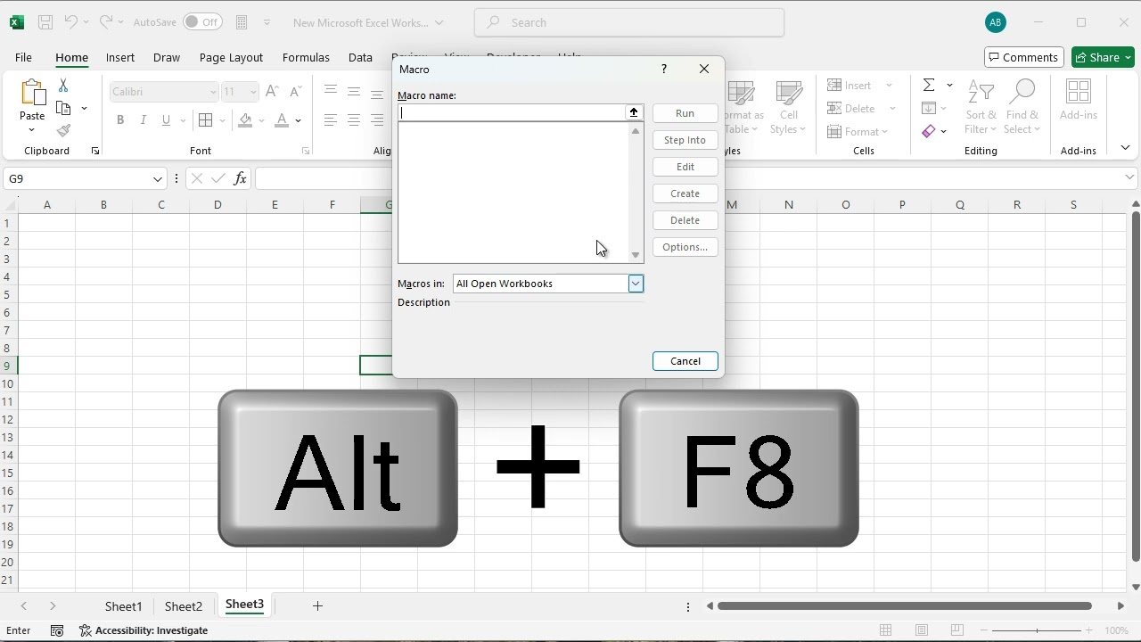
Task: Click the collapse reference arrow beside Macro name
Action: 634,112
